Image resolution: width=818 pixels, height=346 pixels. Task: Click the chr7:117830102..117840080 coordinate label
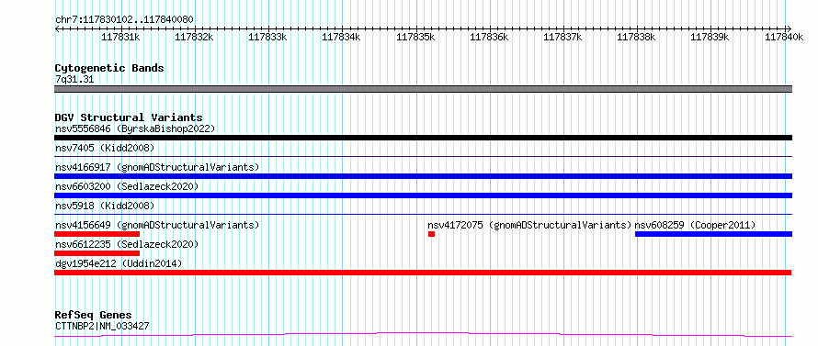(124, 20)
